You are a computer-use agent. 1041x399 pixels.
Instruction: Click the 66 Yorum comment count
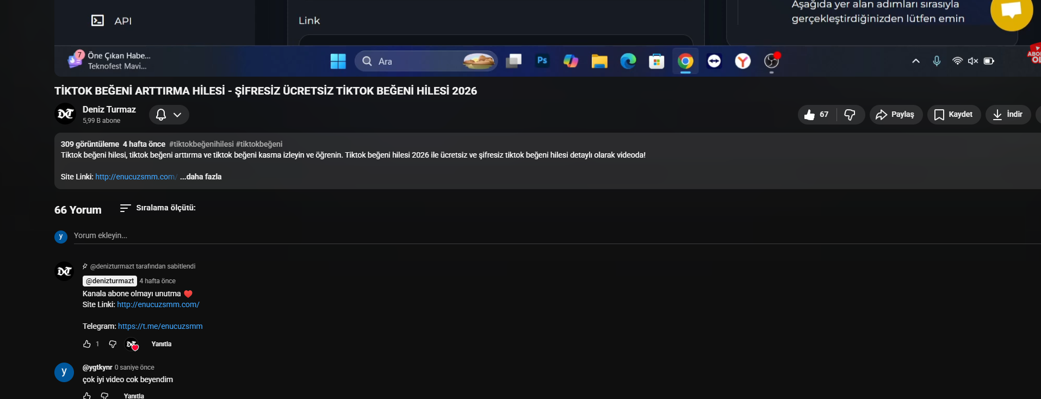pyautogui.click(x=78, y=210)
